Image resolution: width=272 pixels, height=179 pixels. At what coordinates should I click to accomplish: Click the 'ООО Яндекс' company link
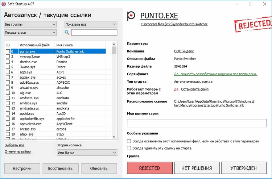184,51
